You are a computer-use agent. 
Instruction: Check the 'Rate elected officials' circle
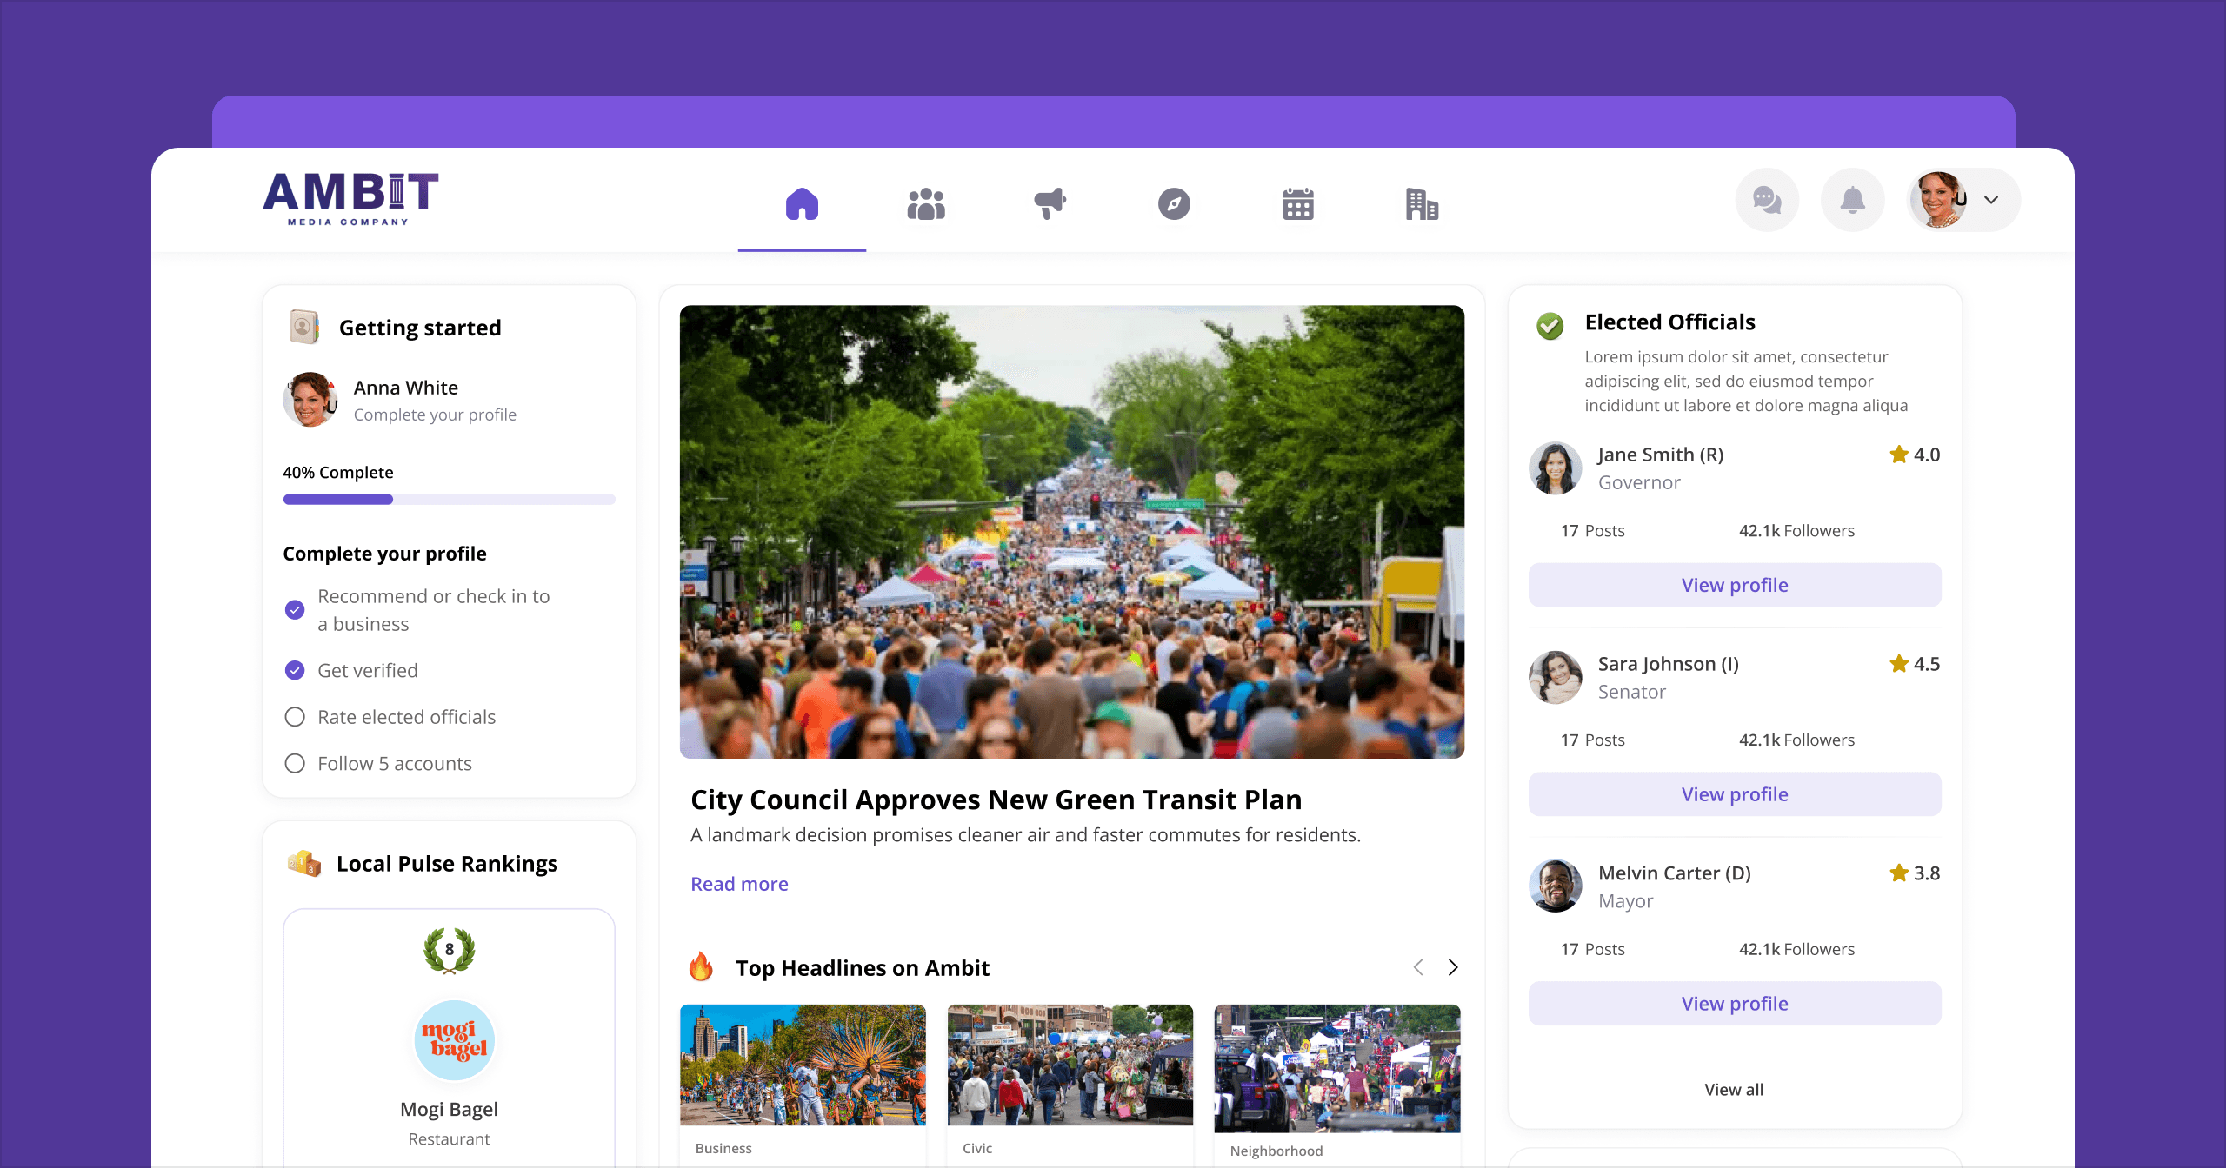[x=295, y=717]
